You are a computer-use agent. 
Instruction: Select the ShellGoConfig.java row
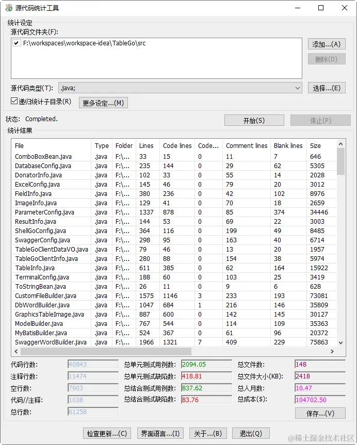[x=174, y=230]
